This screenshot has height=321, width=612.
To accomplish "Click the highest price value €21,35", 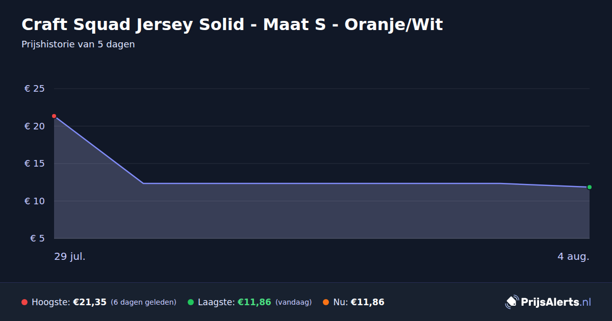I will pyautogui.click(x=90, y=302).
